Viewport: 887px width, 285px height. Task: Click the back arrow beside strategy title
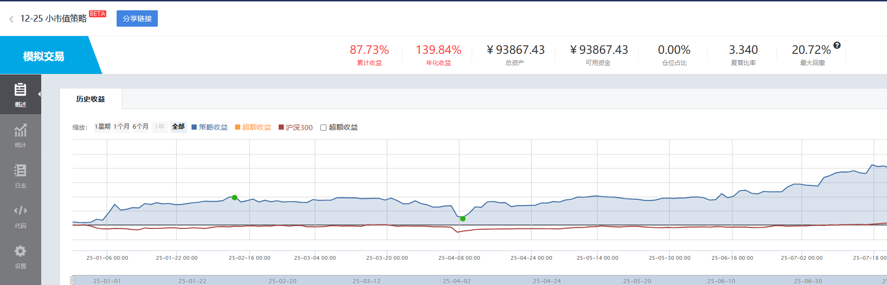coord(11,19)
